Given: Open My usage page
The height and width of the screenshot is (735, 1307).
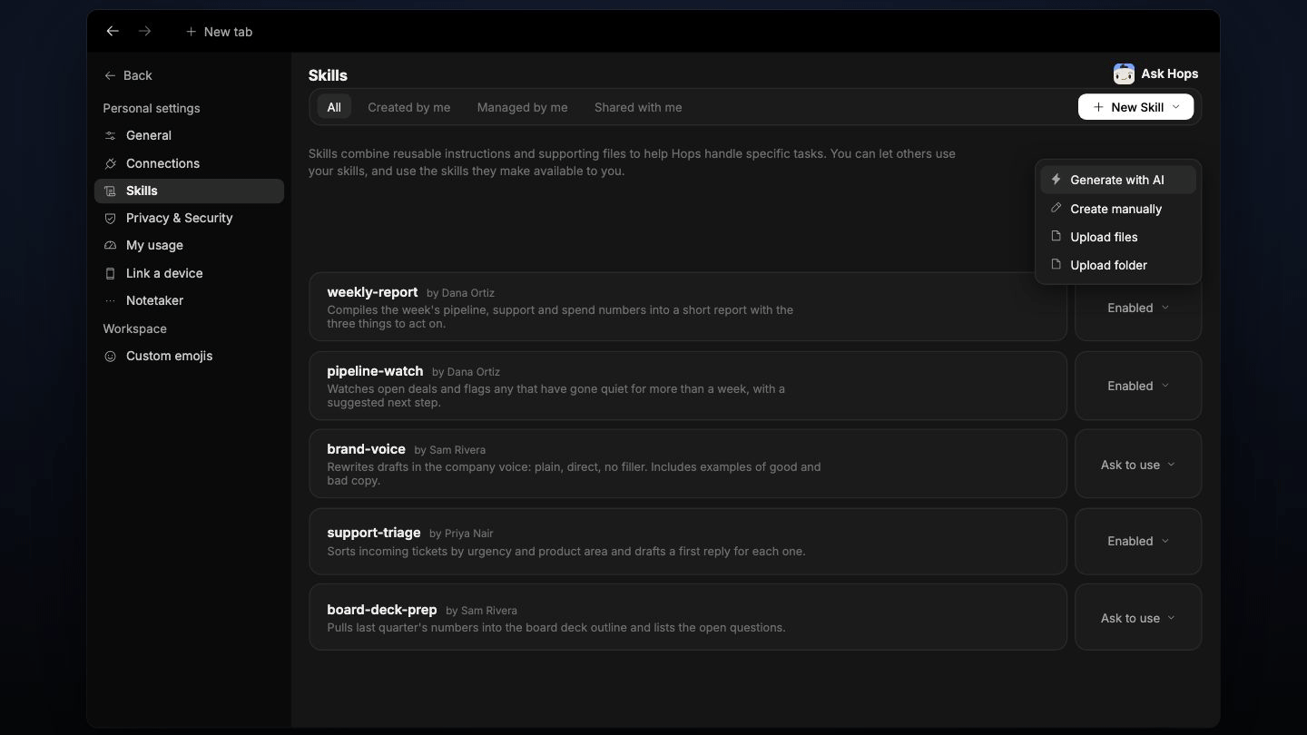Looking at the screenshot, I should [x=189, y=245].
